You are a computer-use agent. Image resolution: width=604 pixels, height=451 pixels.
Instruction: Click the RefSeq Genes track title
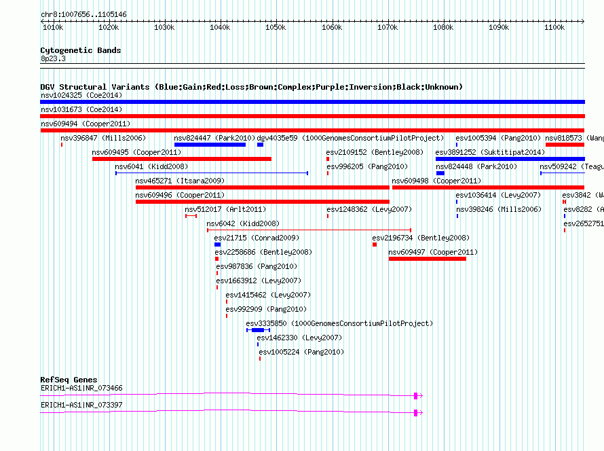pyautogui.click(x=69, y=380)
